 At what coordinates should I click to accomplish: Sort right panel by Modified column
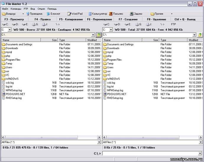(195, 40)
